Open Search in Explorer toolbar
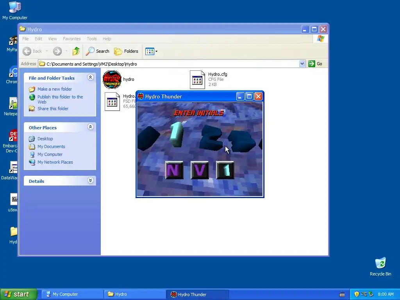The image size is (400, 300). click(x=97, y=51)
